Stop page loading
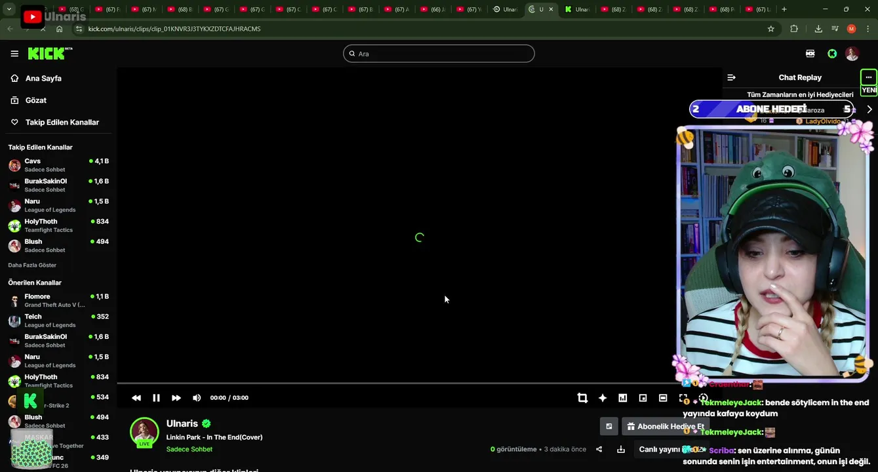This screenshot has width=878, height=472. tap(43, 29)
